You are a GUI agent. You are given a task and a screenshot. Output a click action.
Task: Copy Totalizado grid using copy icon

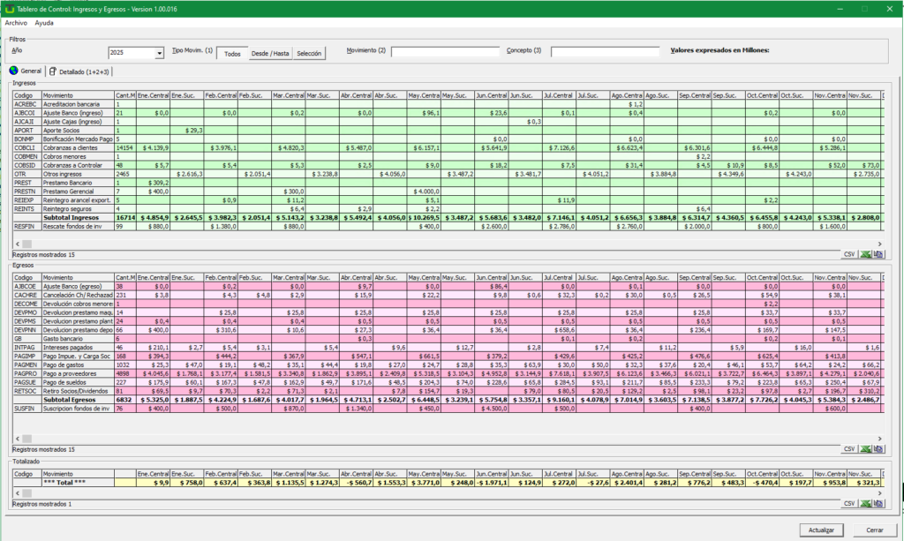[878, 503]
